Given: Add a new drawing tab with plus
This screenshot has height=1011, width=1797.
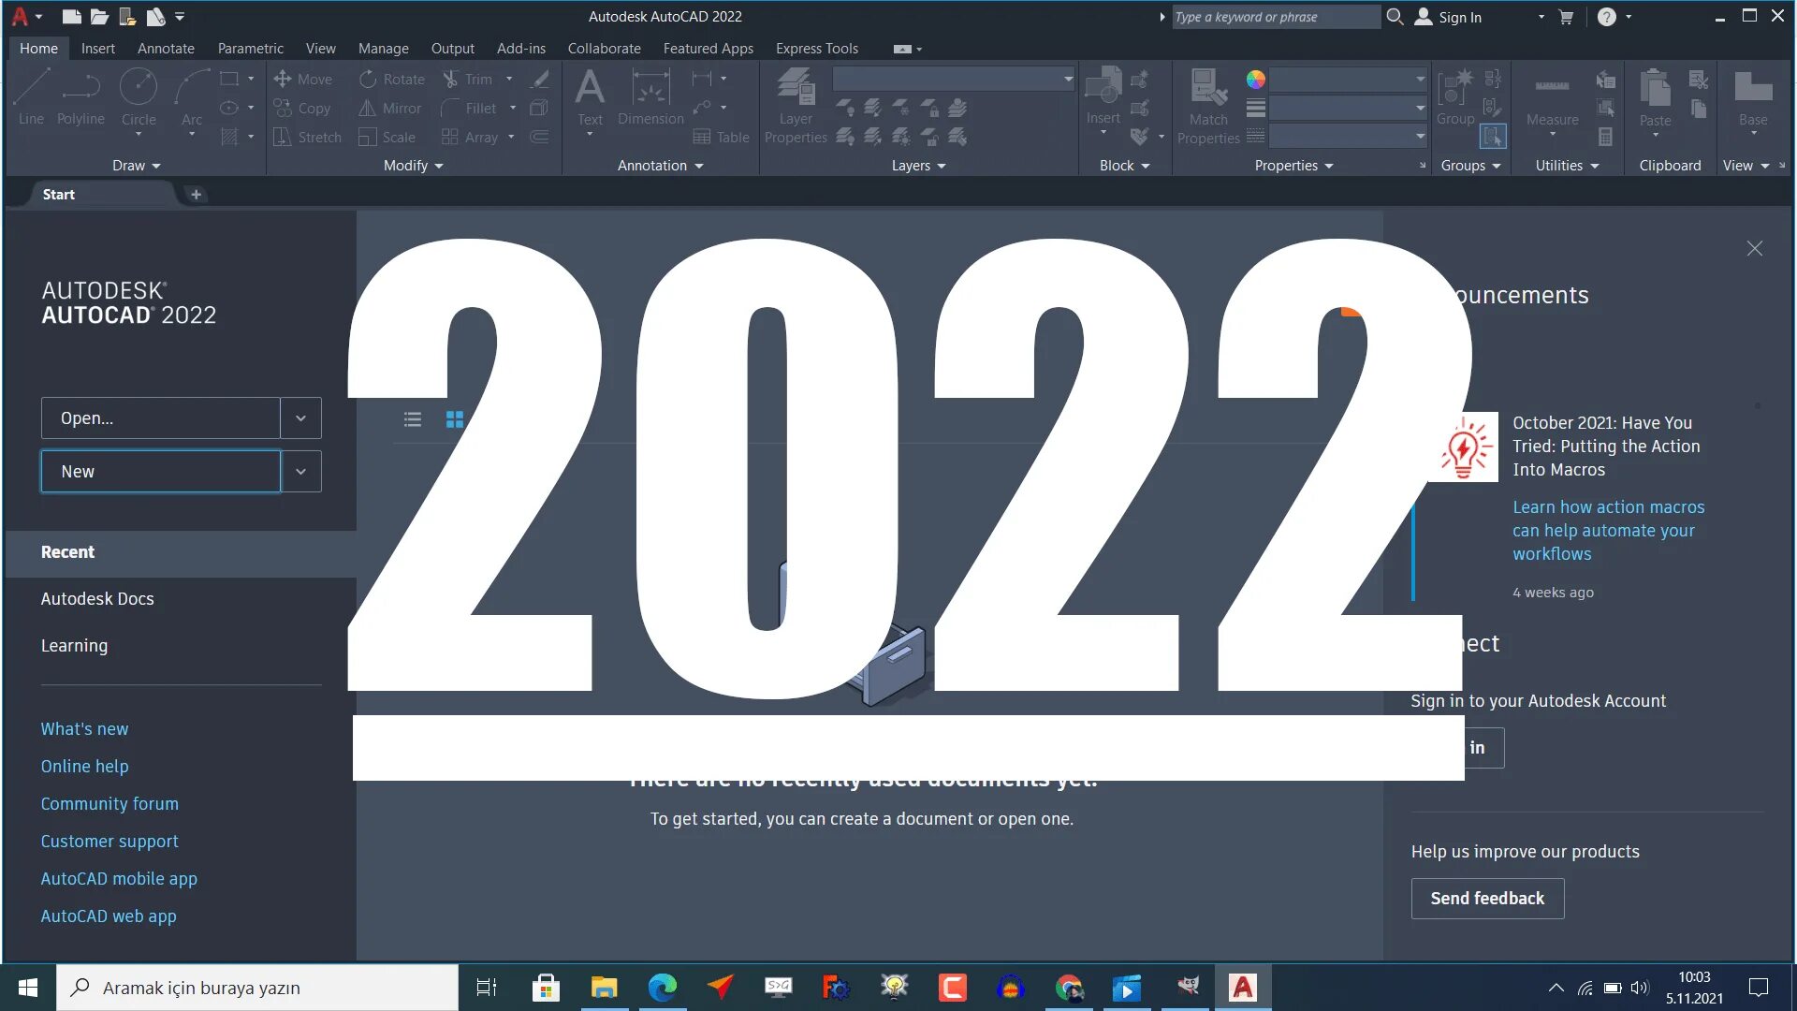Looking at the screenshot, I should tap(196, 195).
